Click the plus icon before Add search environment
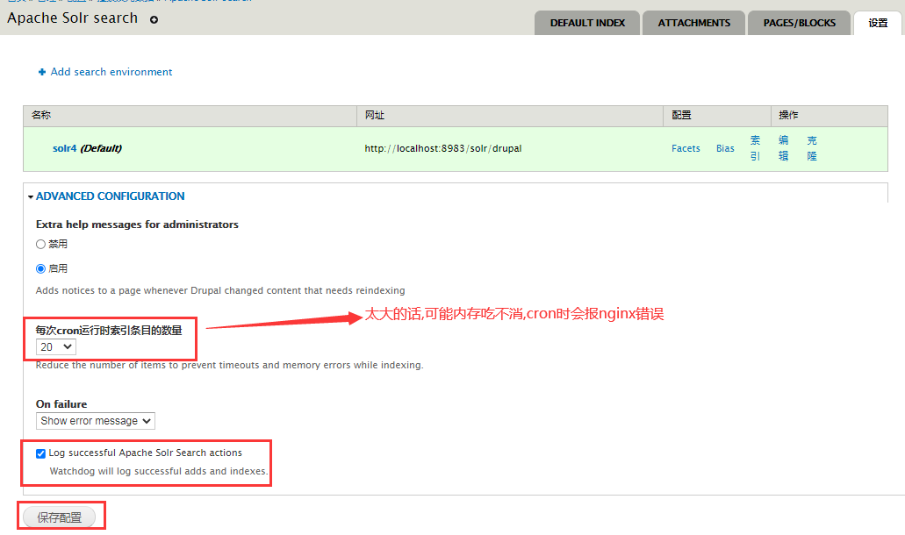 click(x=41, y=72)
